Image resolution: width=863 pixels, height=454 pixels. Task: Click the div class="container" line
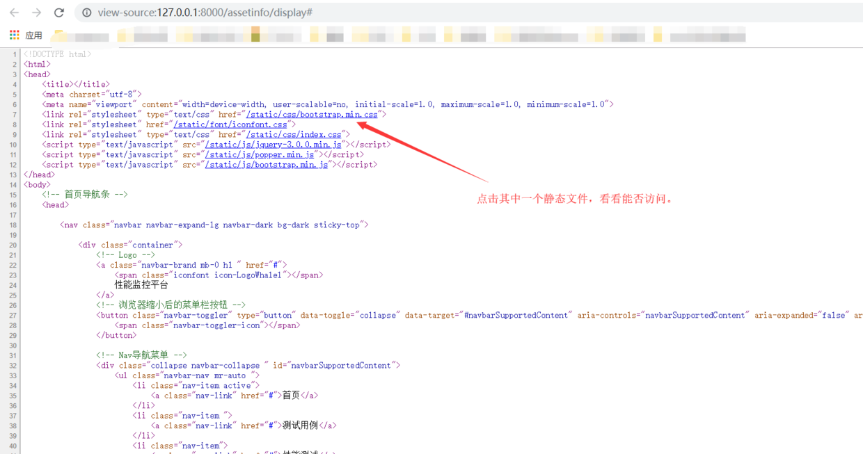[x=130, y=245]
